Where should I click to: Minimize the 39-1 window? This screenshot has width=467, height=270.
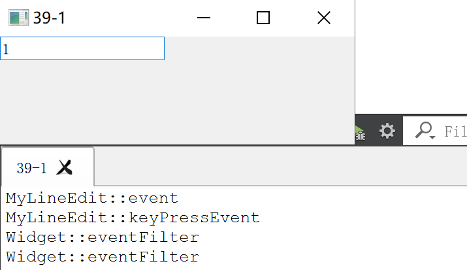(204, 18)
